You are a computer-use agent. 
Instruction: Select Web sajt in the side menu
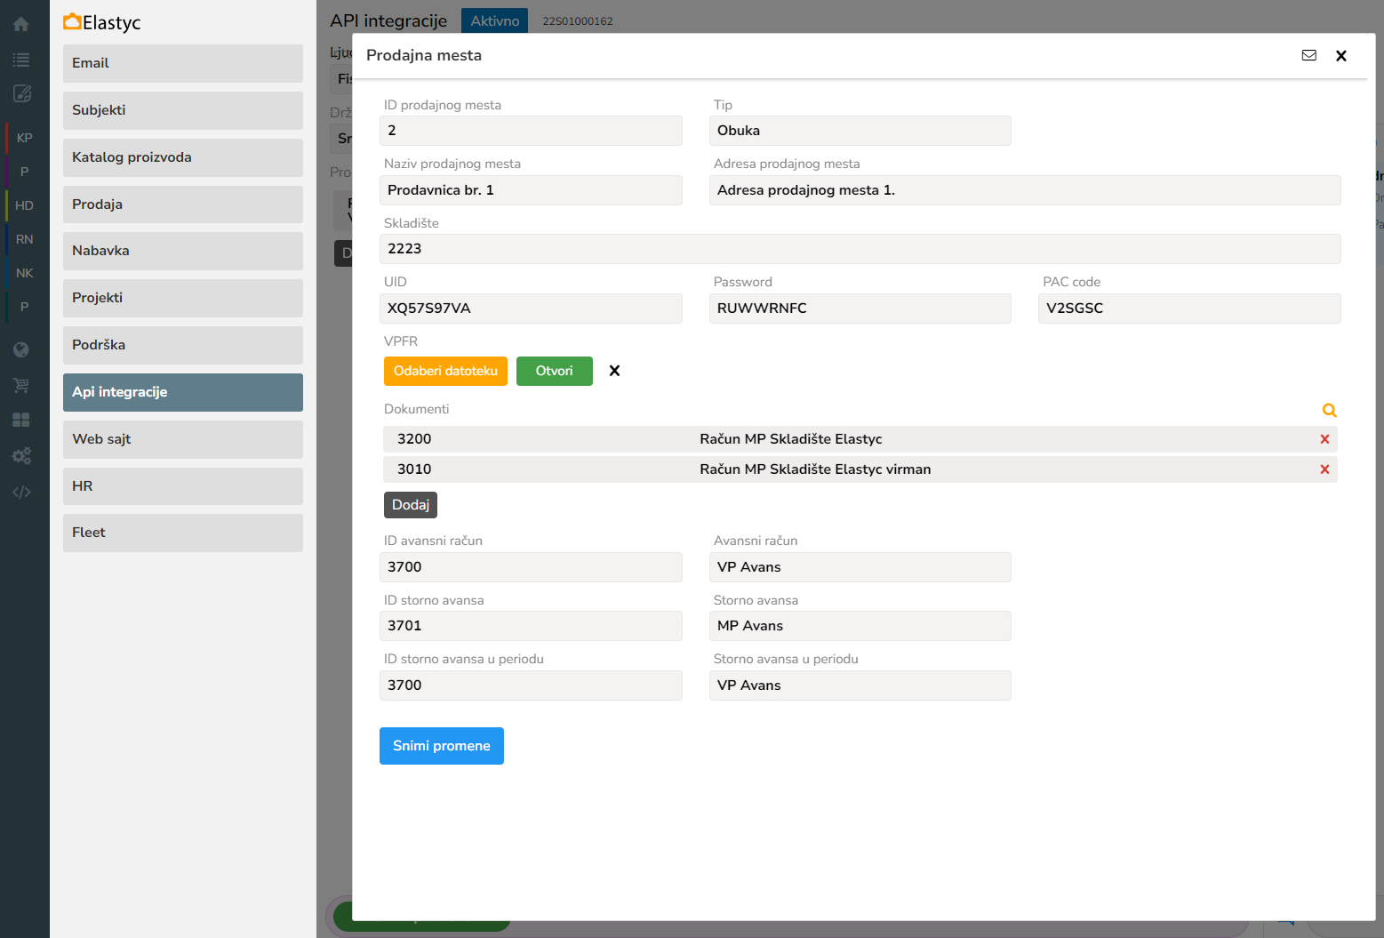point(183,439)
